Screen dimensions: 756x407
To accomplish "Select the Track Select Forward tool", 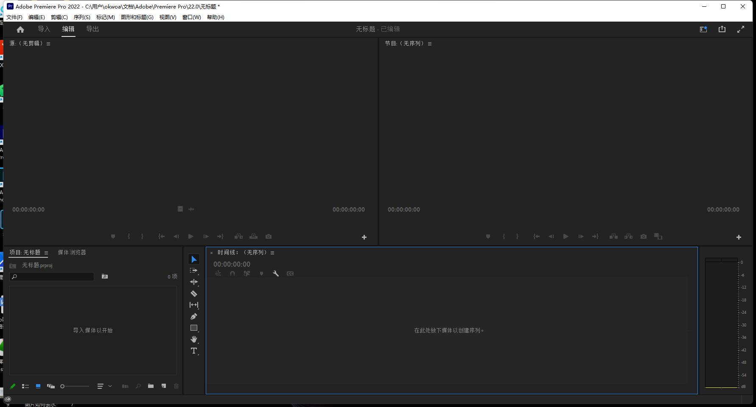I will [x=194, y=270].
